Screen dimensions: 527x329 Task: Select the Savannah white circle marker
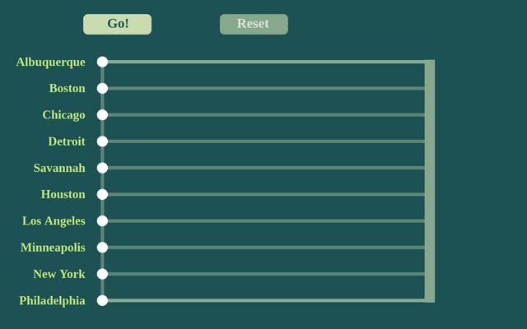click(102, 168)
